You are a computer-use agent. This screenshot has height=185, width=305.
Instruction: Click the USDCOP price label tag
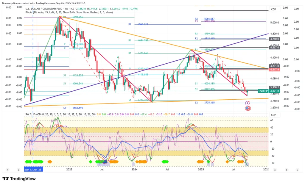click(x=263, y=91)
